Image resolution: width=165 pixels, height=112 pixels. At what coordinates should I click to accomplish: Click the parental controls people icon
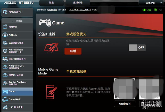(x=5, y=59)
